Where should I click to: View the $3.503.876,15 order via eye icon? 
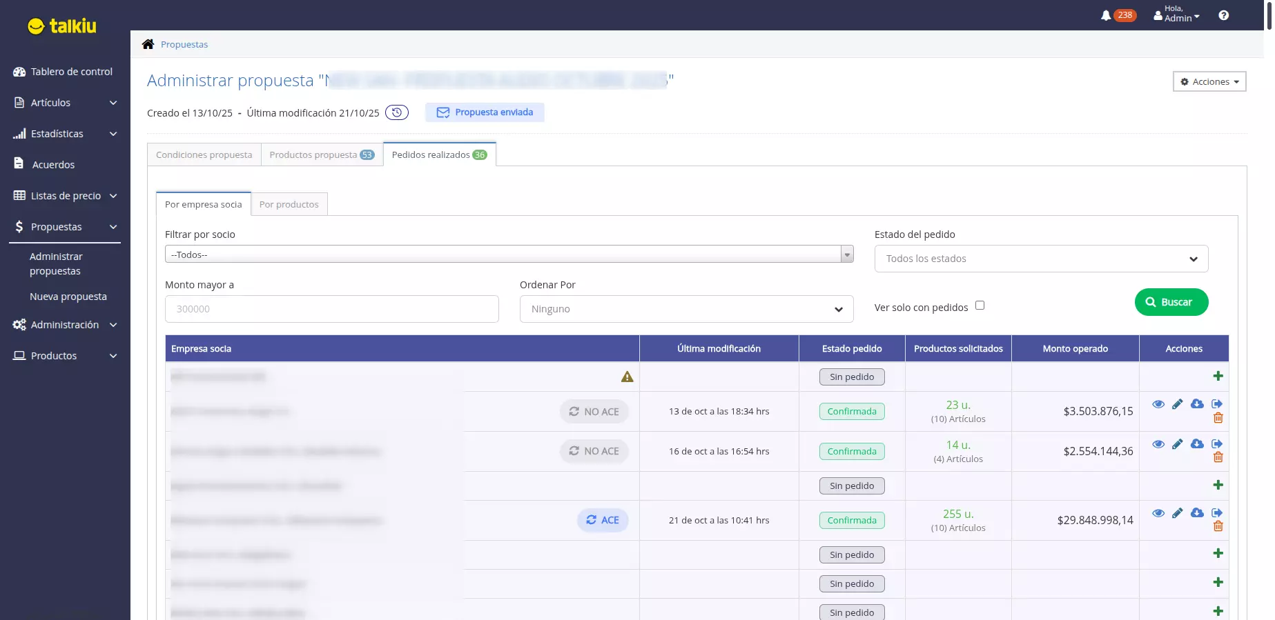[1158, 404]
